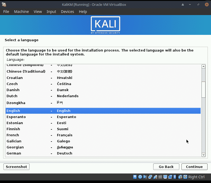The width and height of the screenshot is (211, 183).
Task: Click the keyboard capture arrow icon by Right Ctrl
Action: point(185,177)
